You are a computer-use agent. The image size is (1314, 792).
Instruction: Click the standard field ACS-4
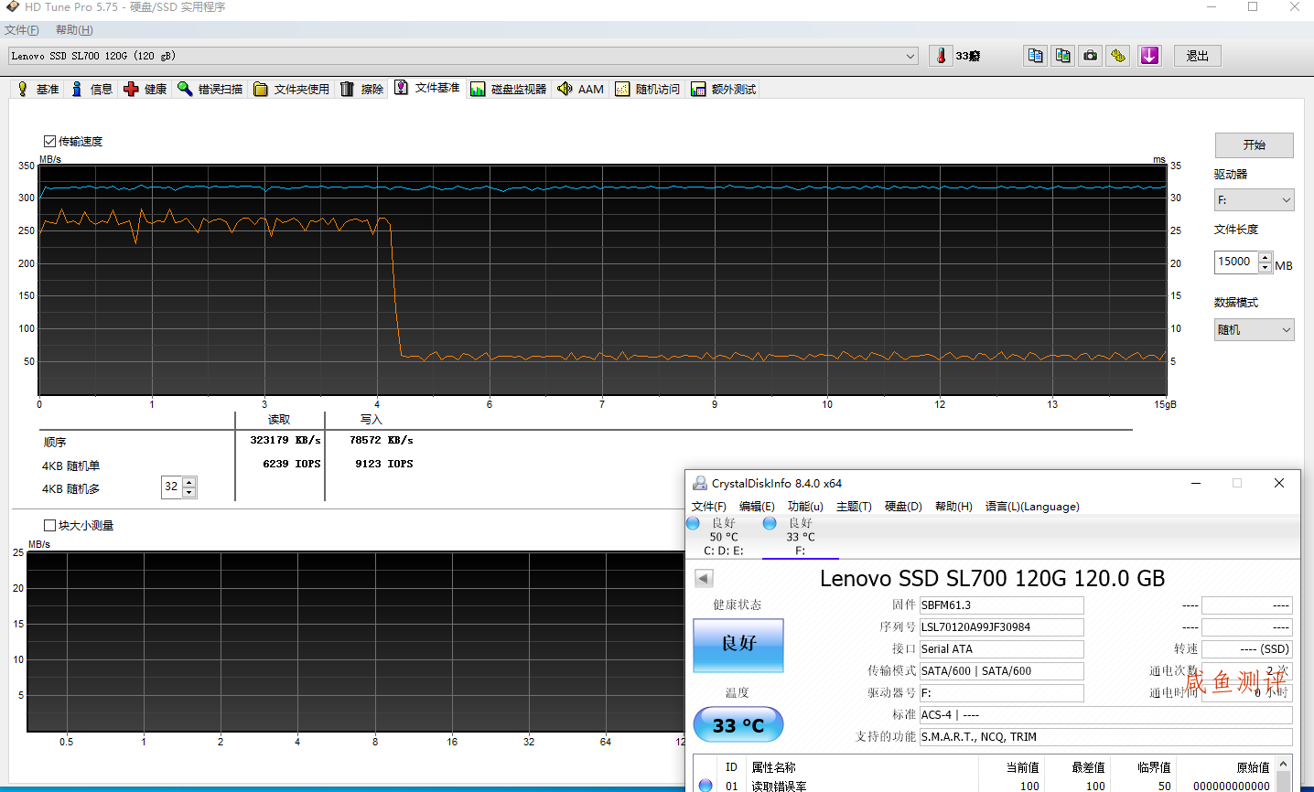pos(1105,715)
